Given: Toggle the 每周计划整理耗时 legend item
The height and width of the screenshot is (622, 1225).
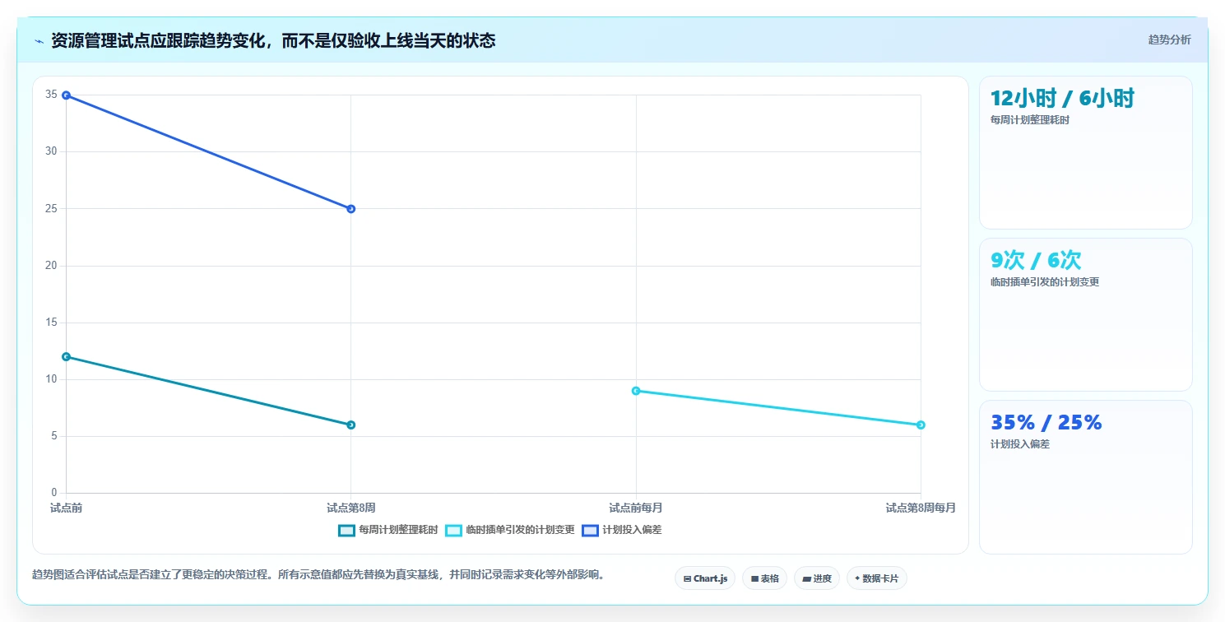Looking at the screenshot, I should 388,530.
